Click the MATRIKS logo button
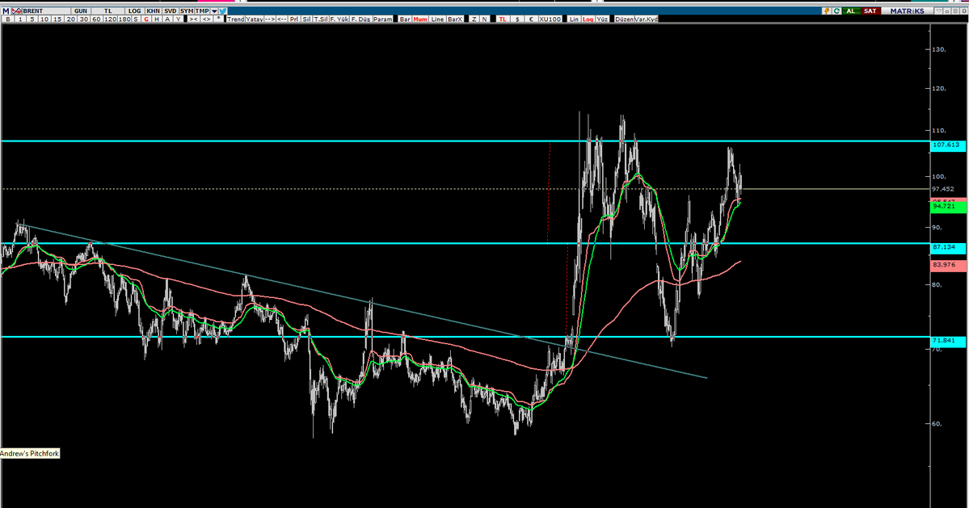This screenshot has height=508, width=969. (908, 11)
